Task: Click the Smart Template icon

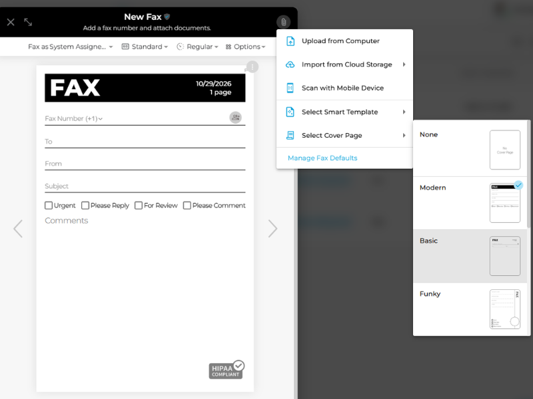Action: click(x=290, y=112)
